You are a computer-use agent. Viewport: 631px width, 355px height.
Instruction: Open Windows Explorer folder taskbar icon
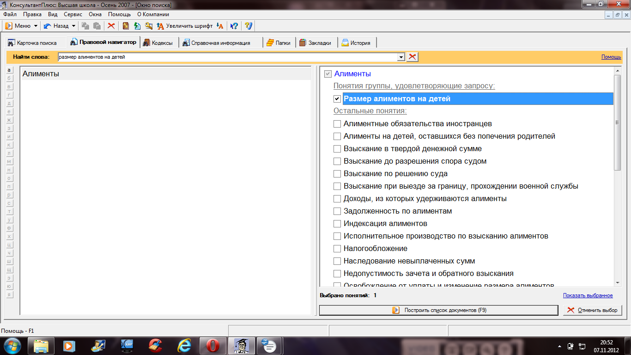pyautogui.click(x=41, y=345)
